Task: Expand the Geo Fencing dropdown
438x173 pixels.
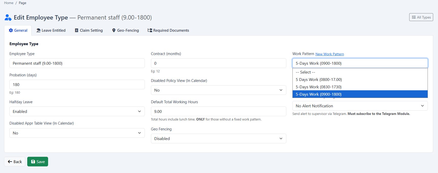Action: [218, 139]
